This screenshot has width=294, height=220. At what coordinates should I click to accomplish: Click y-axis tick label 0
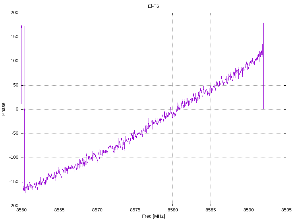point(17,109)
